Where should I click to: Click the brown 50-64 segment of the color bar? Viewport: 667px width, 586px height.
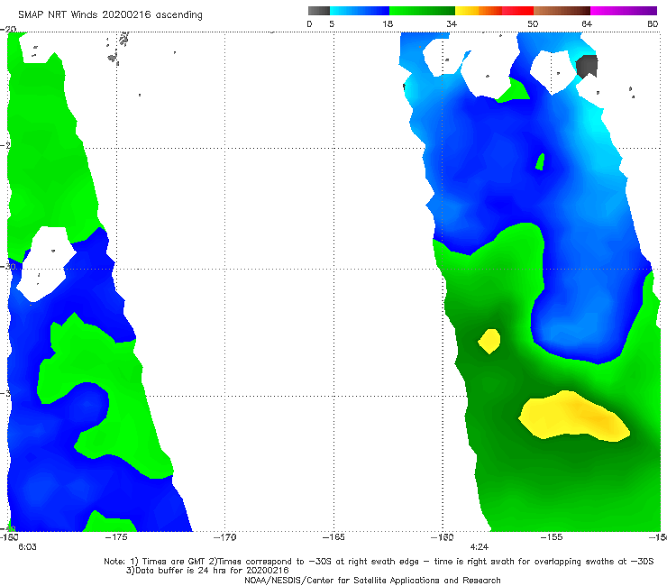pos(562,11)
